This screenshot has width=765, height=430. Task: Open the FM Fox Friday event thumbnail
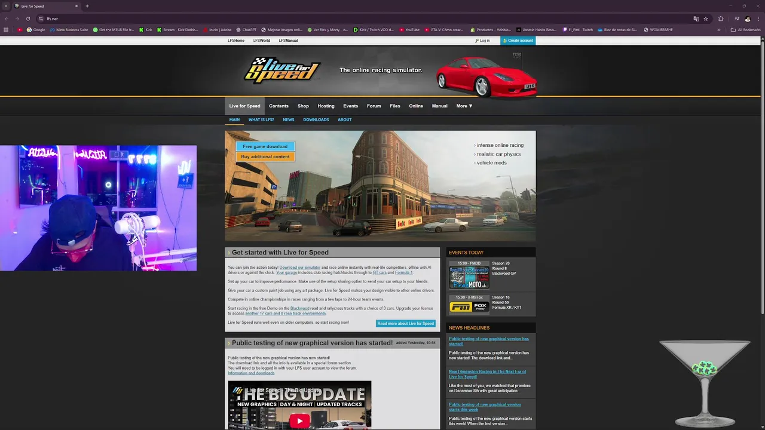469,306
